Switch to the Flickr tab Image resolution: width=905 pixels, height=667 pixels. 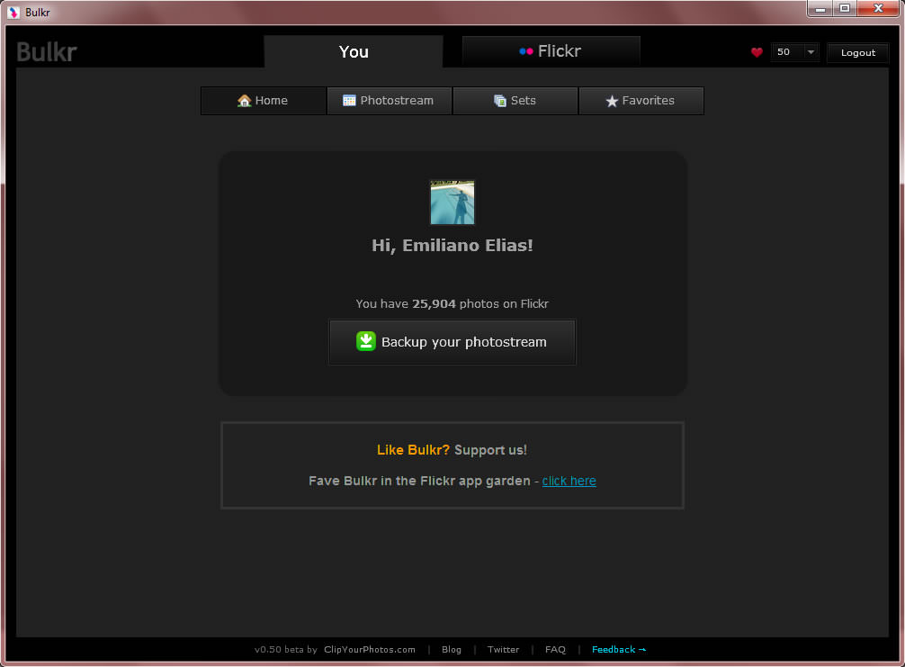click(x=551, y=50)
